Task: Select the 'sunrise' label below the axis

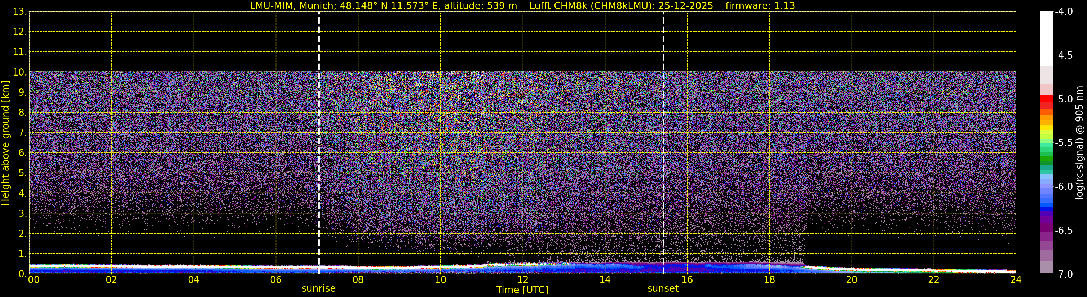Action: tap(319, 289)
